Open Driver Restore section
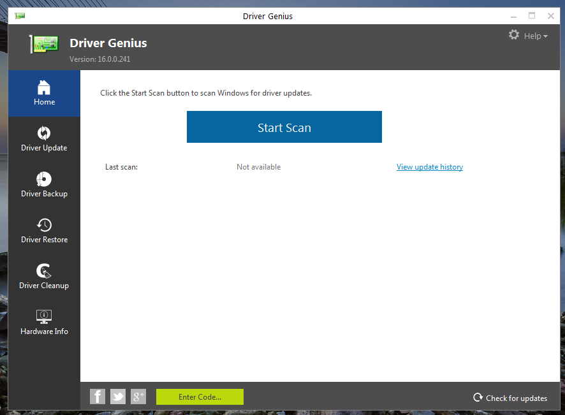The image size is (565, 415). 44,231
